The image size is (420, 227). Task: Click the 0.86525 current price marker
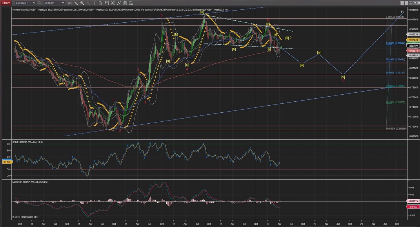[x=413, y=46]
